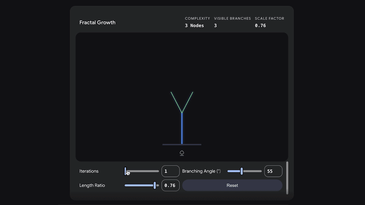Select the Length Ratio value field
This screenshot has width=365, height=205.
coord(170,185)
